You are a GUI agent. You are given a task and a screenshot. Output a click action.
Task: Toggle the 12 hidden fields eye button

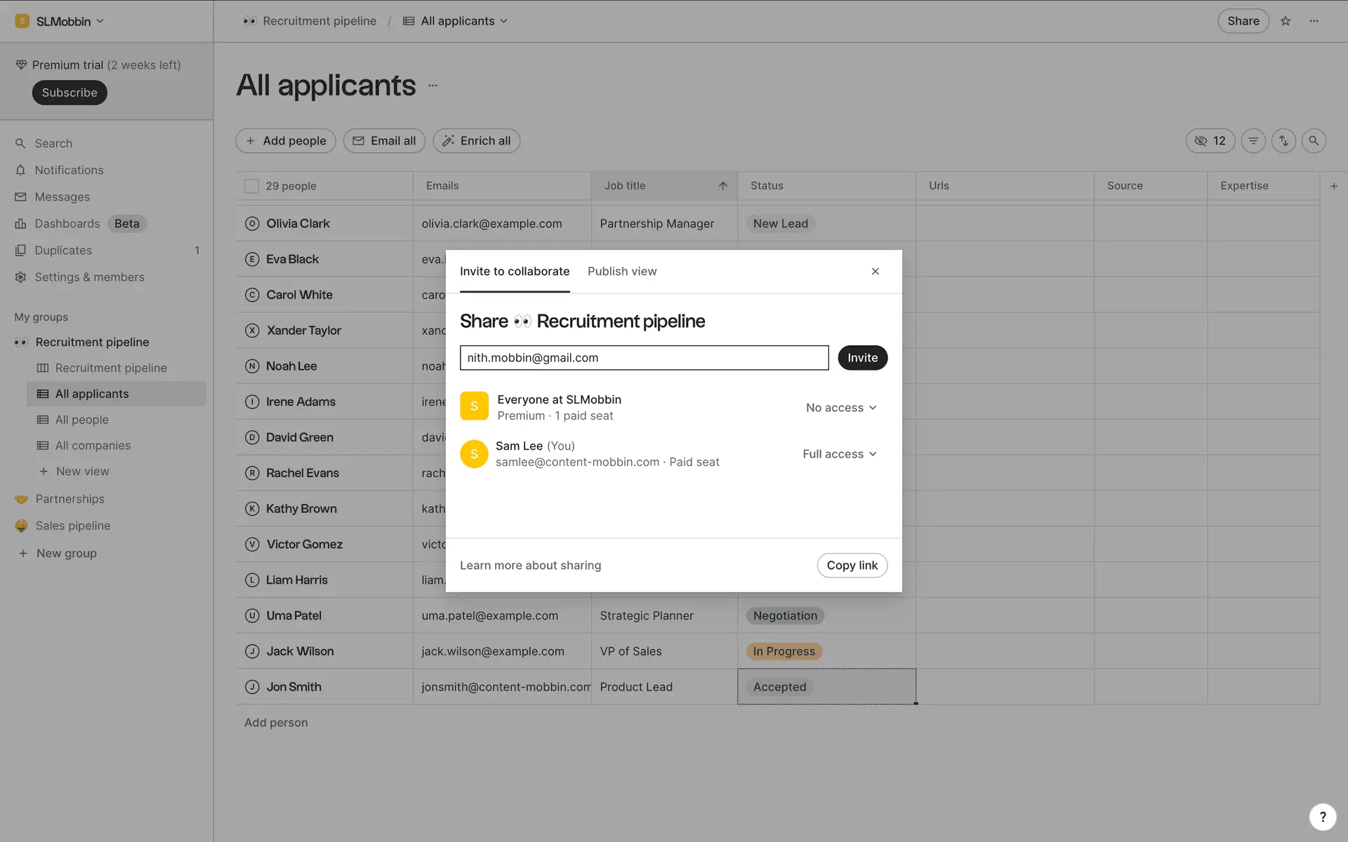click(x=1210, y=141)
